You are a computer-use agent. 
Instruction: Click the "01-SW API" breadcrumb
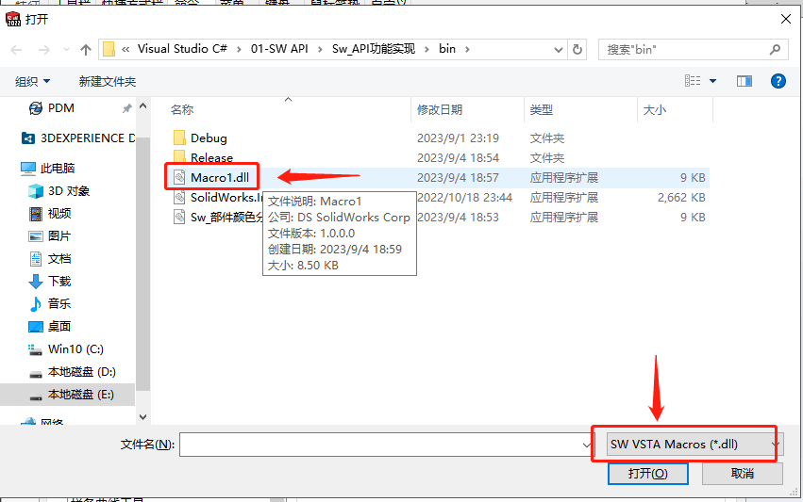point(279,49)
